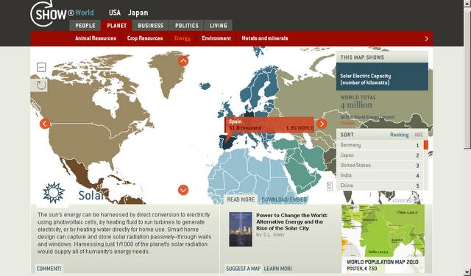Pan map left with orange arrow
Screen dimensions: 471x276
(45, 124)
